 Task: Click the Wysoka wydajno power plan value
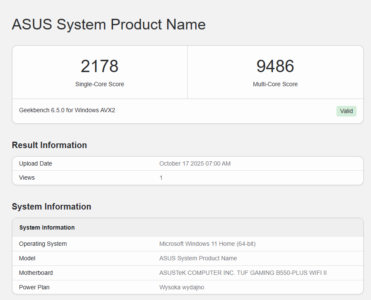tap(182, 287)
